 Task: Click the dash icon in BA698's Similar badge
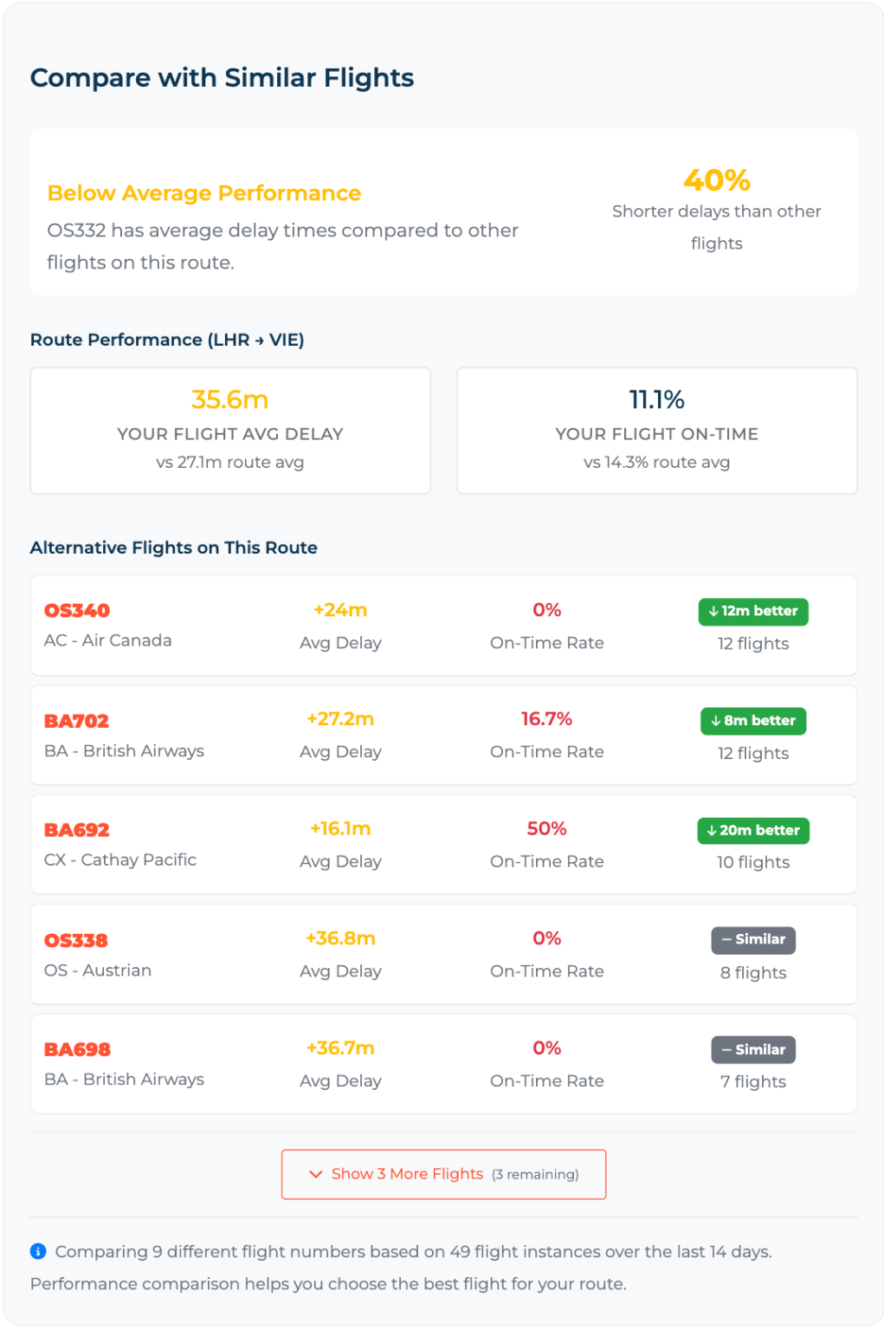point(726,1049)
